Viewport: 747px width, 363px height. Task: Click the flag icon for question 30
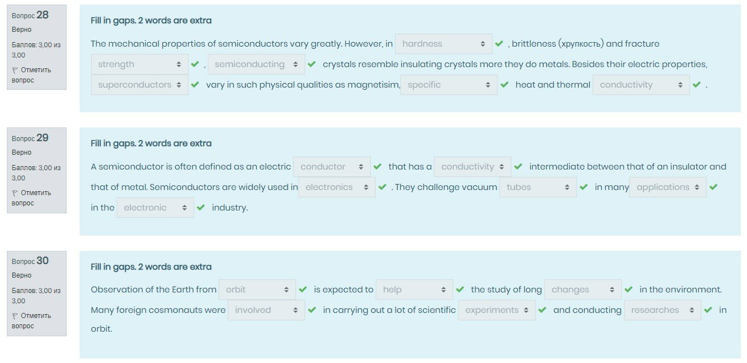point(15,316)
